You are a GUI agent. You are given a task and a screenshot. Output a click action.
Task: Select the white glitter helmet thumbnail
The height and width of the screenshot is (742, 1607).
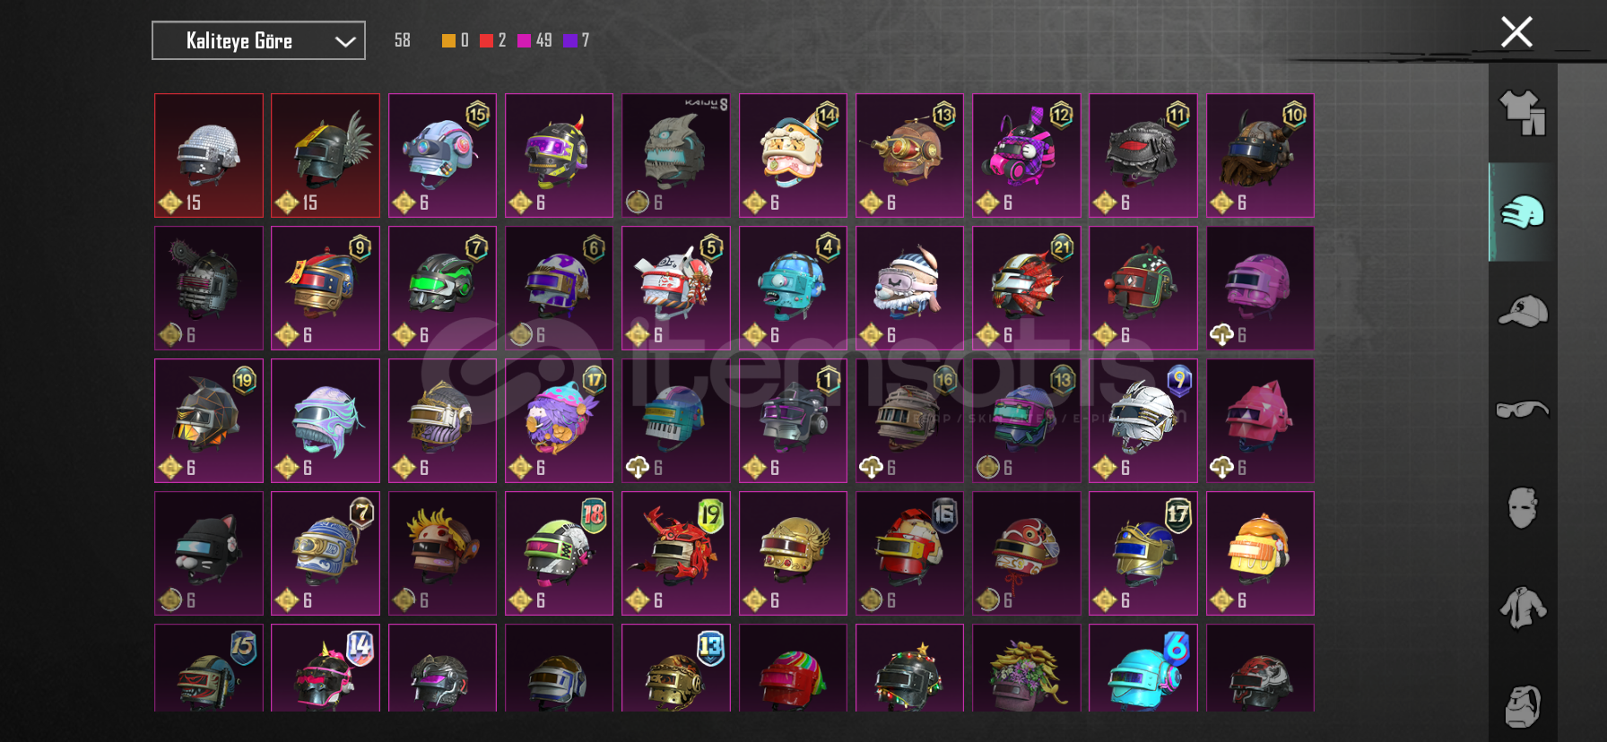pyautogui.click(x=209, y=155)
